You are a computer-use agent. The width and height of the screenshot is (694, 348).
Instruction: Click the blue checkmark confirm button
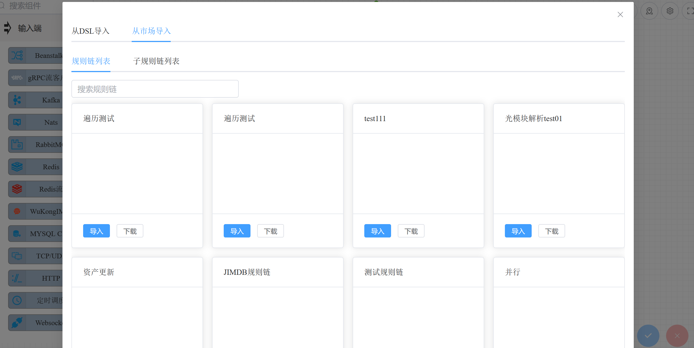point(648,335)
